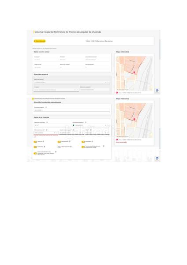Image resolution: width=187 pixels, height=265 pixels.
Task: Toggle the Ascensor switch
Action: 35,142
